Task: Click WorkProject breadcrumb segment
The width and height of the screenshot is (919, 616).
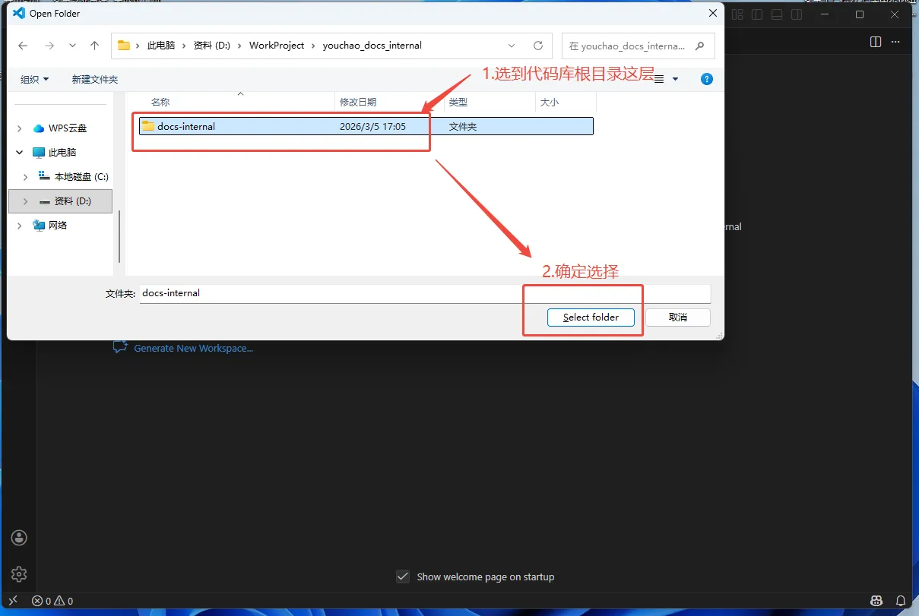Action: [277, 46]
